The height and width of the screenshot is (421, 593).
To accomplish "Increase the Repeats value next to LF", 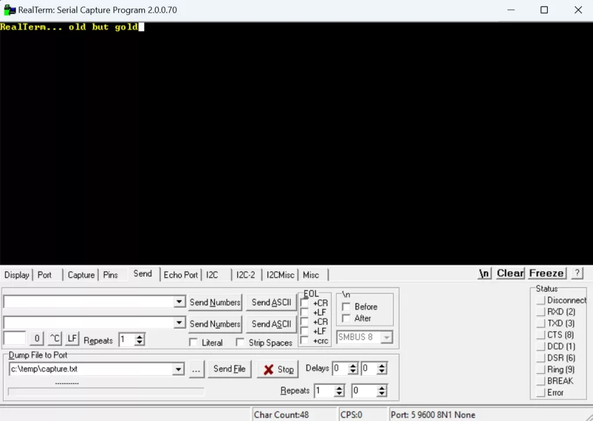I will [140, 337].
